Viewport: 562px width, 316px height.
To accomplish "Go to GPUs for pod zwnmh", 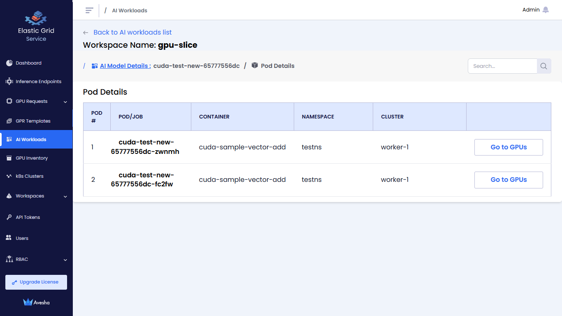I will point(509,147).
